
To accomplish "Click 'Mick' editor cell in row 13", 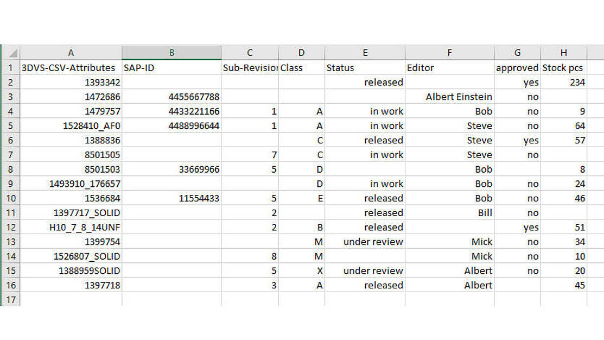I will pyautogui.click(x=449, y=242).
